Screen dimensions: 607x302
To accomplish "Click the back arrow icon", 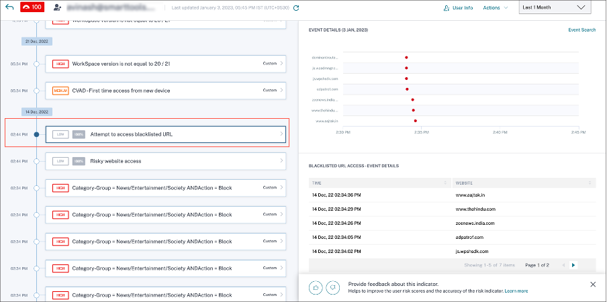I will pos(9,7).
